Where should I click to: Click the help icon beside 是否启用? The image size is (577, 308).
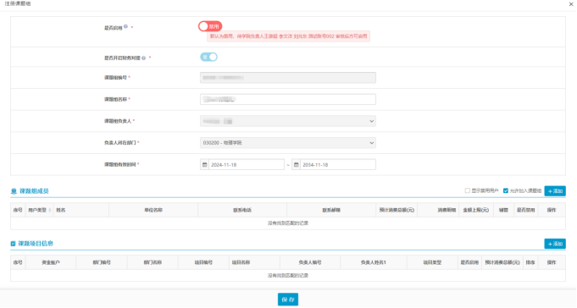(x=126, y=26)
